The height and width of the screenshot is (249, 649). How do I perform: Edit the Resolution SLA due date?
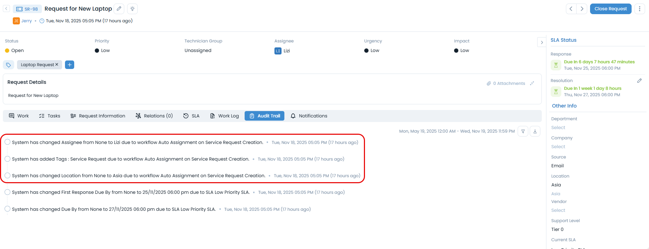pyautogui.click(x=639, y=81)
